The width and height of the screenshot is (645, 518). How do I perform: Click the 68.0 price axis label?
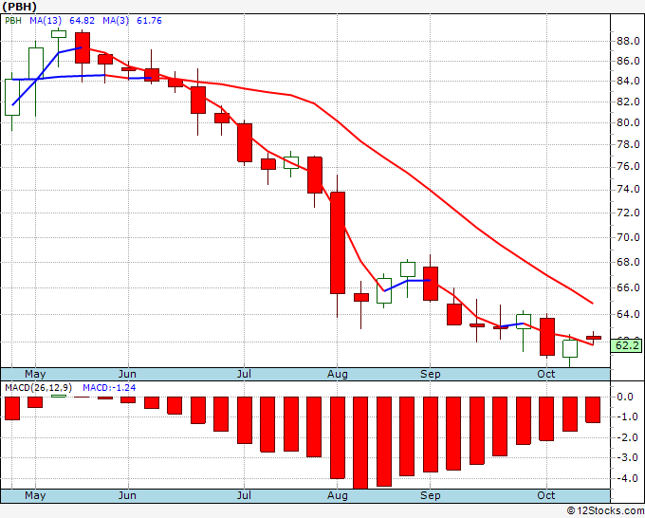point(628,262)
